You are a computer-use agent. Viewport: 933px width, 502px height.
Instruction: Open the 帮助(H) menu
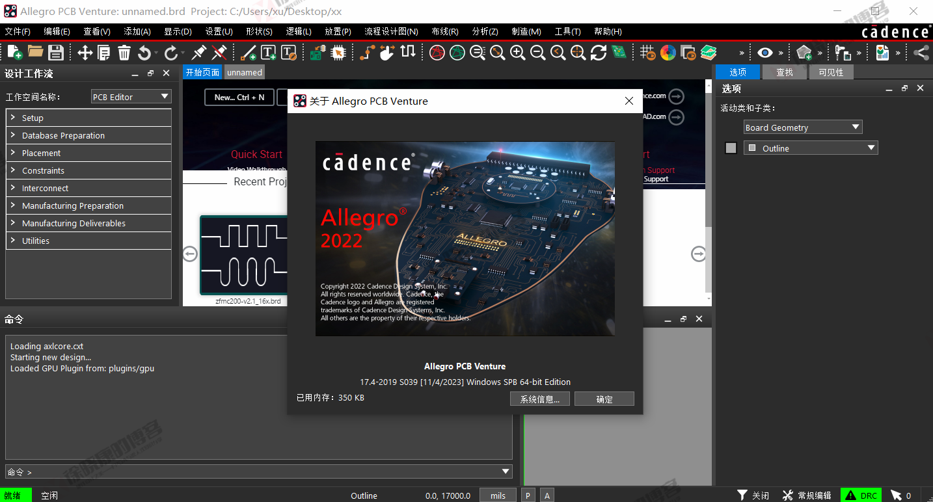[608, 31]
